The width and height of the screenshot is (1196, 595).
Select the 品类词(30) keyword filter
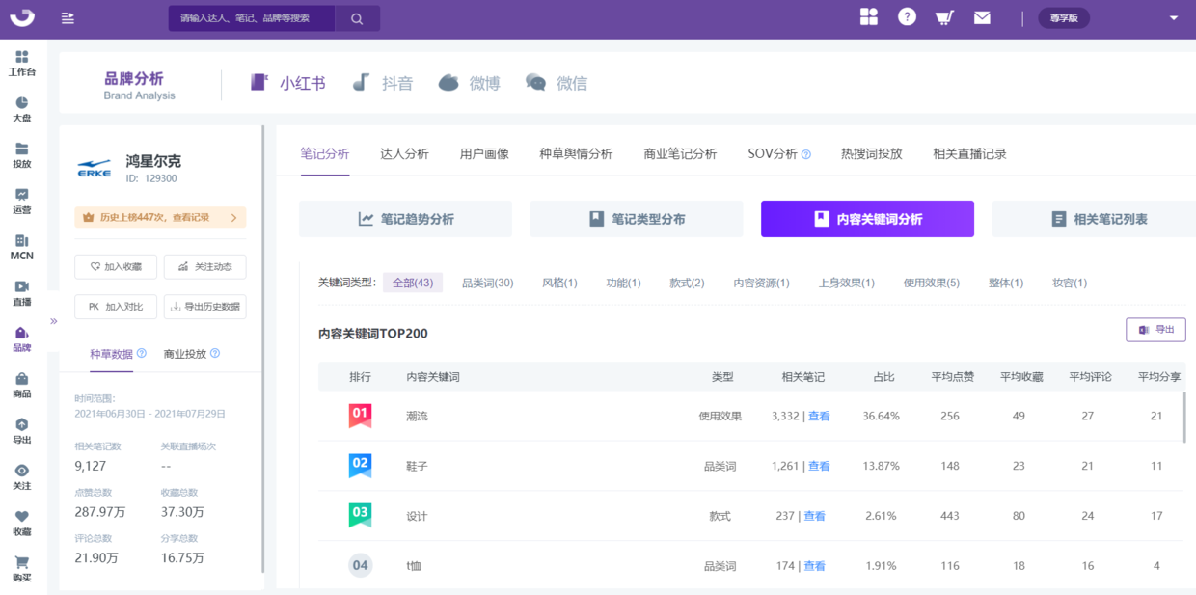[487, 283]
